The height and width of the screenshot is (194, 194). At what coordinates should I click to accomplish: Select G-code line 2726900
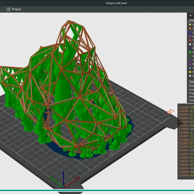[186, 147]
